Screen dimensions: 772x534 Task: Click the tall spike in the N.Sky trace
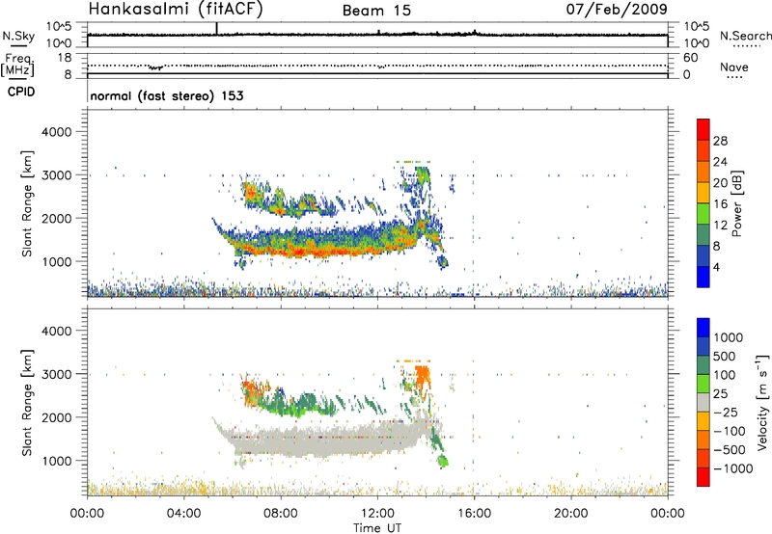tap(216, 29)
